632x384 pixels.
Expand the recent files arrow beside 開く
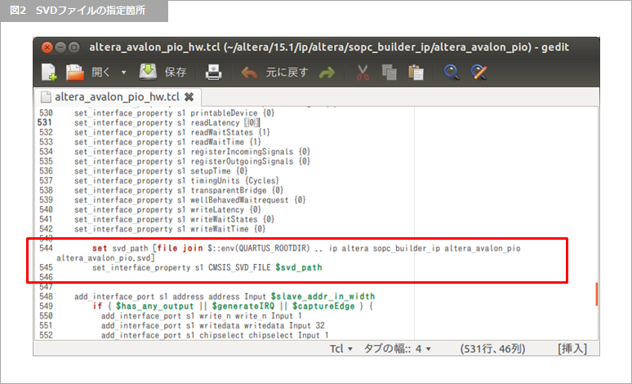tap(124, 73)
